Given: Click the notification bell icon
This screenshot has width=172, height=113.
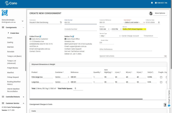Looking at the screenshot, I should 152,3.
